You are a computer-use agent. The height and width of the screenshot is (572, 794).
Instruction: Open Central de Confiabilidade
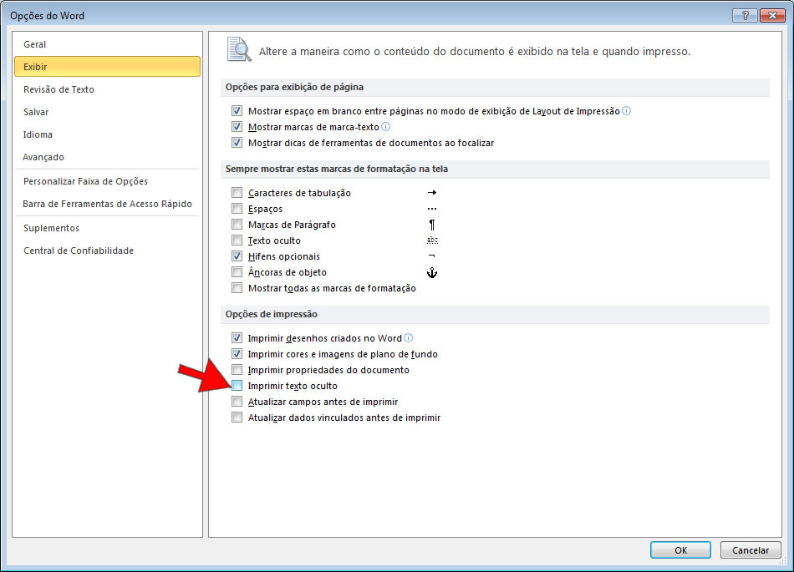pyautogui.click(x=107, y=251)
